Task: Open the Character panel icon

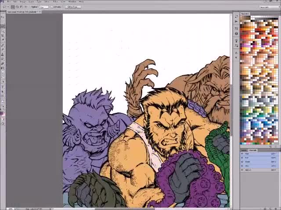Action: (236, 53)
